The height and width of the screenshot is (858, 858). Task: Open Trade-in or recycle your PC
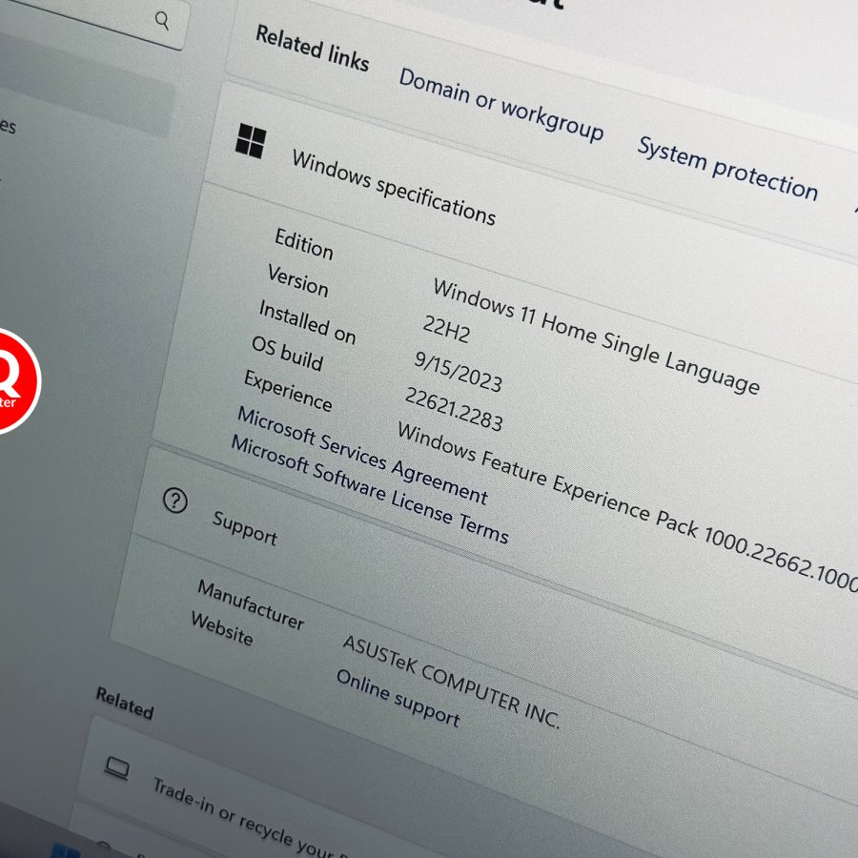coord(252,819)
